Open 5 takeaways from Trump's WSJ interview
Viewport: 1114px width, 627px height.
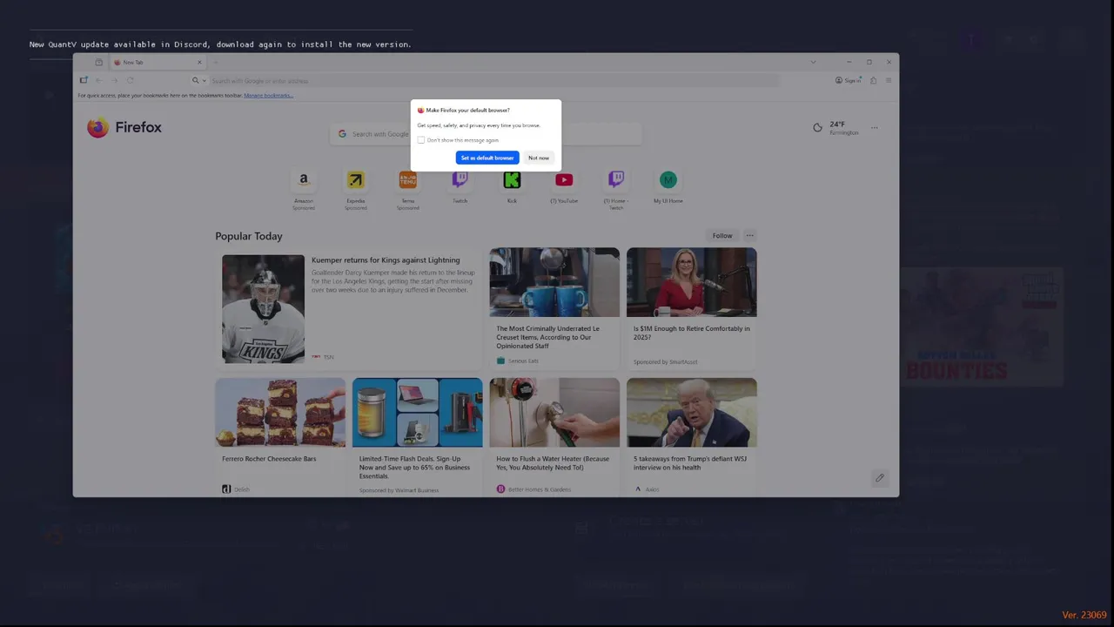tap(692, 463)
